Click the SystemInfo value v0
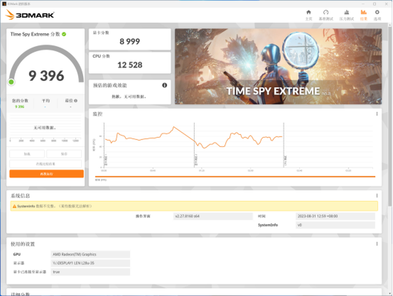This screenshot has width=393, height=296. (x=336, y=225)
